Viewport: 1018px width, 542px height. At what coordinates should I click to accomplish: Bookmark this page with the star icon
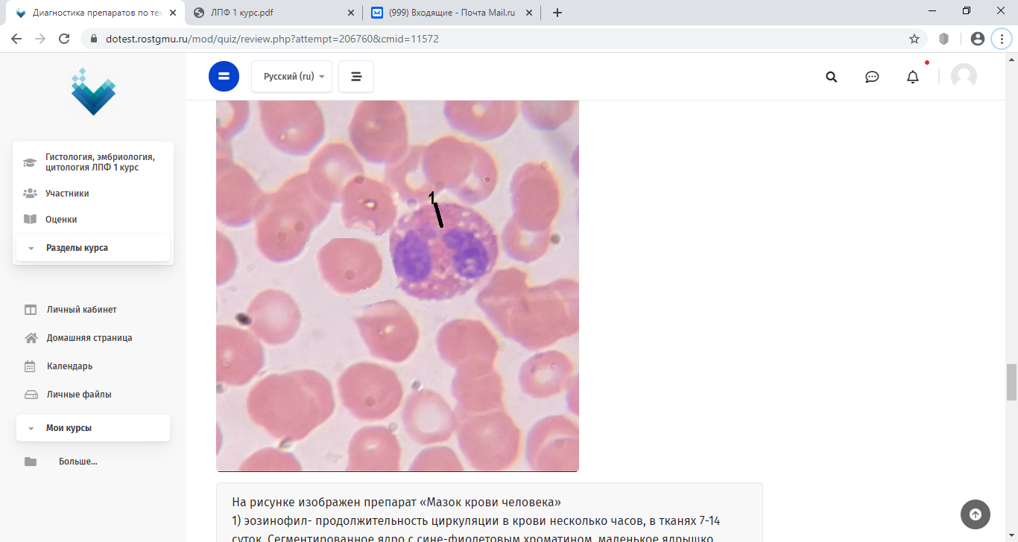(914, 39)
